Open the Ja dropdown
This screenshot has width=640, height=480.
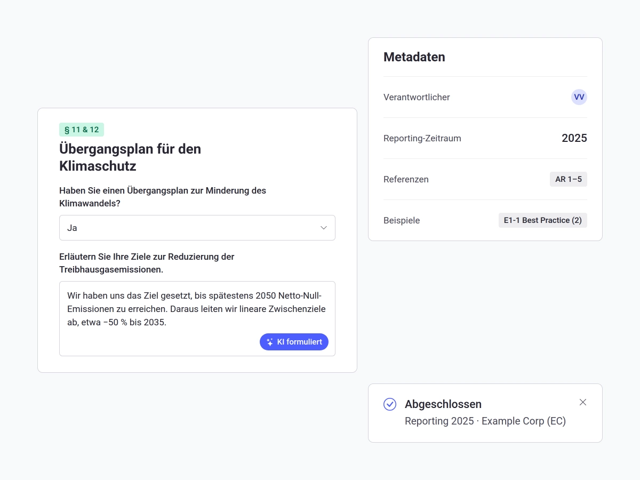coord(197,228)
